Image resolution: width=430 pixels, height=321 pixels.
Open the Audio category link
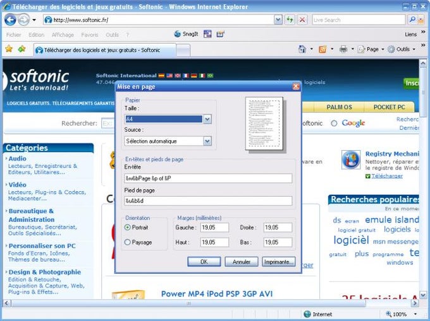pyautogui.click(x=17, y=158)
